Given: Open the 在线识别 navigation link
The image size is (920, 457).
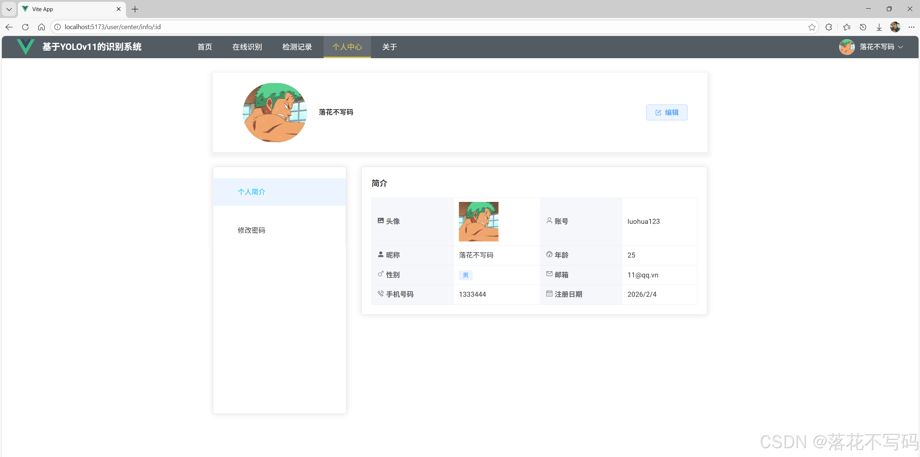Looking at the screenshot, I should (247, 47).
